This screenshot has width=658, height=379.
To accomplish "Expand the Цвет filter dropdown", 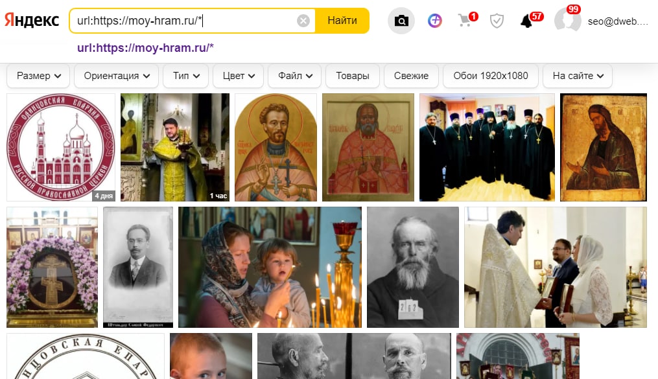I will (x=238, y=76).
